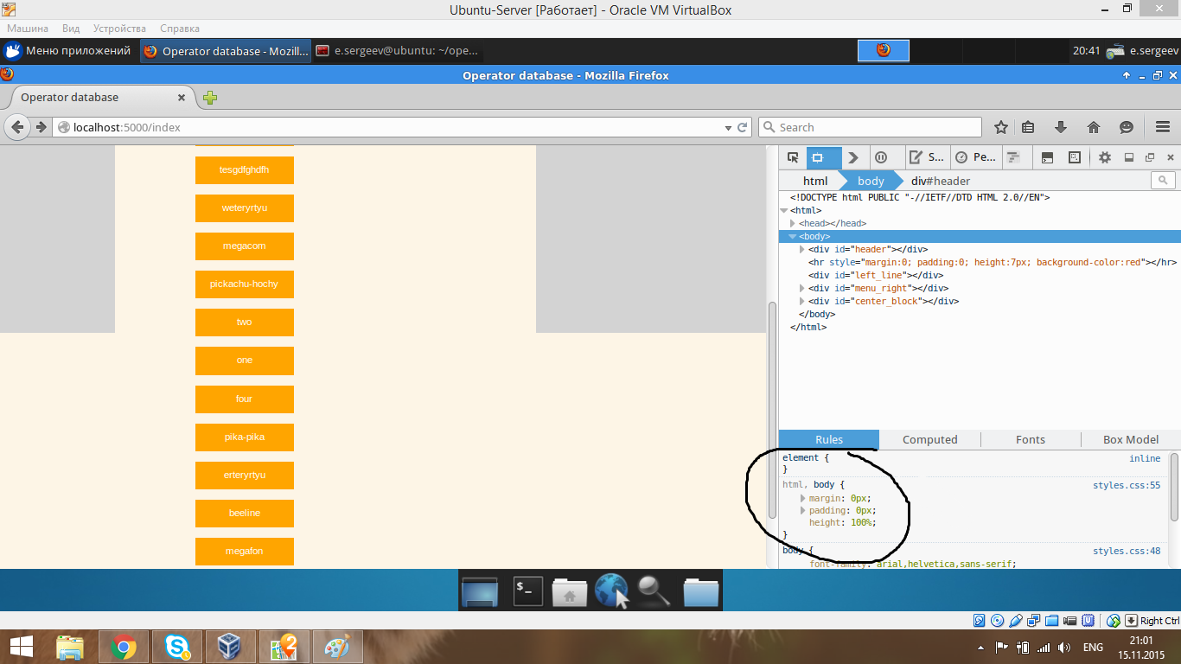Switch to the Rules tab

coord(829,439)
